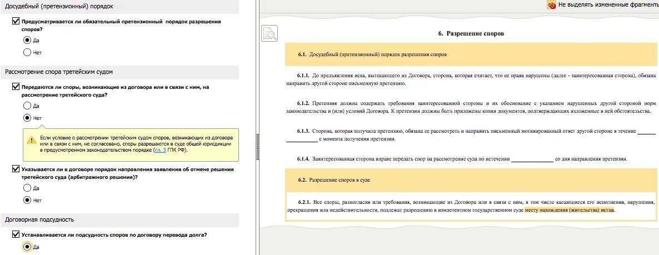Click the document preview magnifier icon

click(x=269, y=33)
